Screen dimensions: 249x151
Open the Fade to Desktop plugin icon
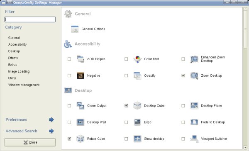[x=194, y=122]
